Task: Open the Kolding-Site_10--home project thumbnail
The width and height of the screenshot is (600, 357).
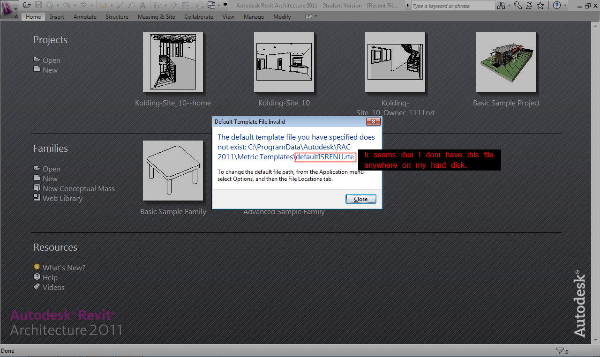Action: (173, 62)
